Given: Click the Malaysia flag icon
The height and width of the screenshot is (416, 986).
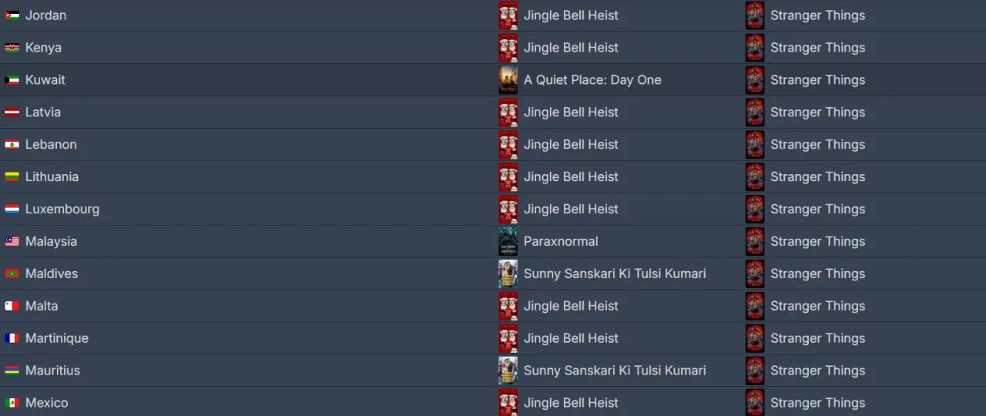Looking at the screenshot, I should (12, 242).
